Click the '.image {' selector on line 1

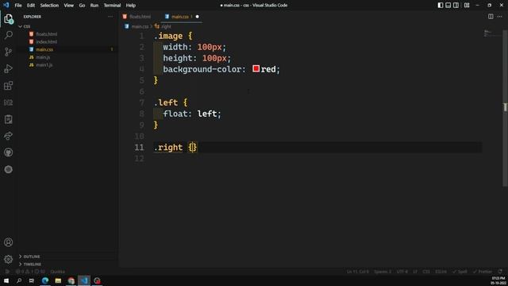tap(173, 36)
